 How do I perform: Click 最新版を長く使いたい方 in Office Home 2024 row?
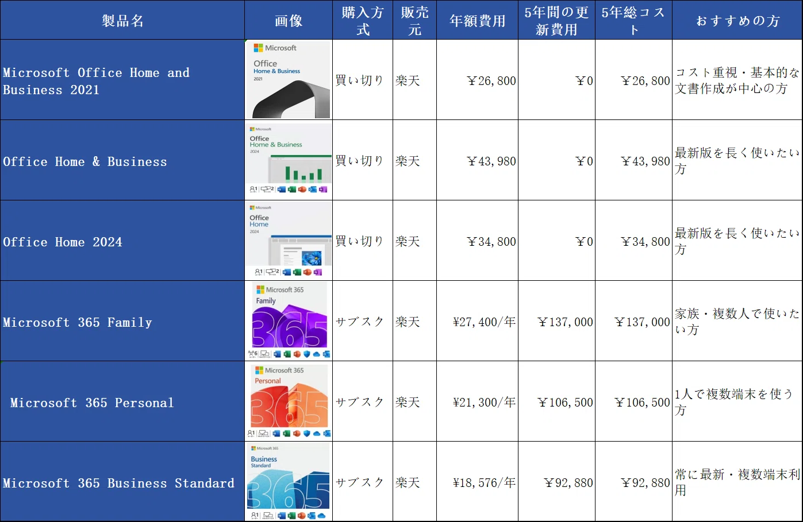pos(737,241)
